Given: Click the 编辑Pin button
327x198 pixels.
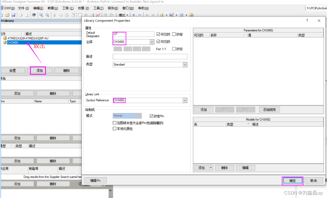Looking at the screenshot, I should coord(95,180).
